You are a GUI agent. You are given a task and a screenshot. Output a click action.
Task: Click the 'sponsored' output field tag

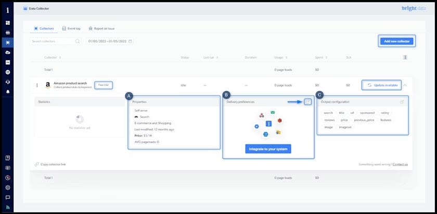coord(367,113)
